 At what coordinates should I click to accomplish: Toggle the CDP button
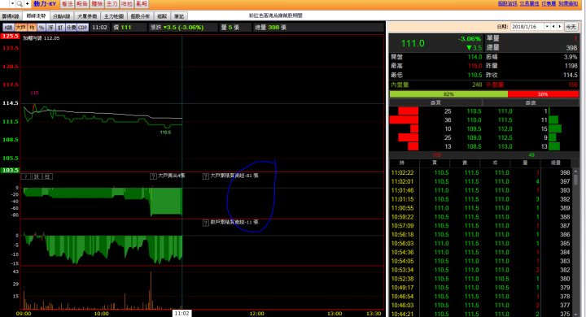(x=82, y=28)
